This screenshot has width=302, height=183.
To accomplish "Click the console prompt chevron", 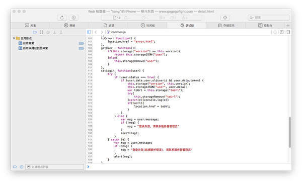I will pos(88,166).
